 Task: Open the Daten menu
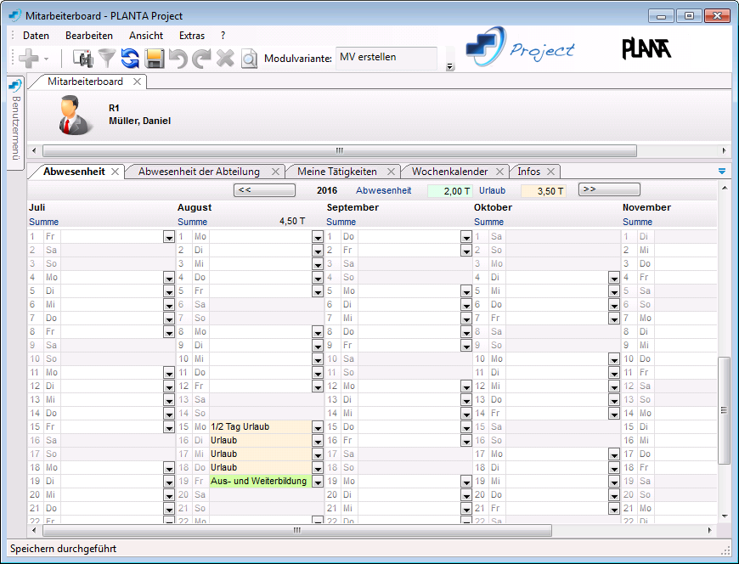click(x=36, y=36)
